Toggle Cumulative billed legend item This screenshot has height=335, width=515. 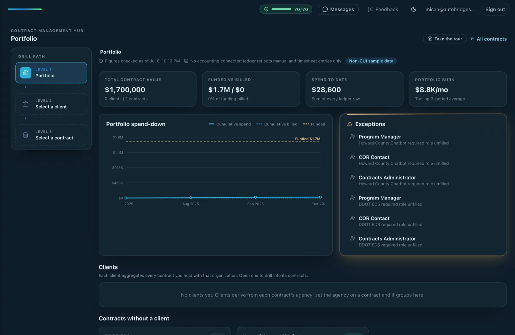pyautogui.click(x=277, y=124)
